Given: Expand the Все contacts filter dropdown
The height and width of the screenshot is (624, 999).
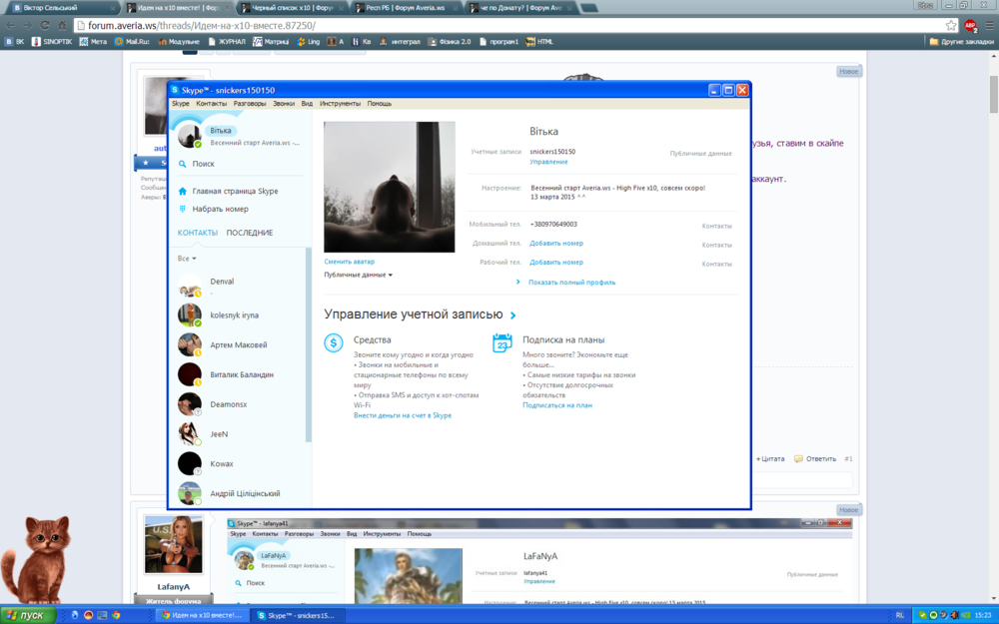Looking at the screenshot, I should [187, 259].
